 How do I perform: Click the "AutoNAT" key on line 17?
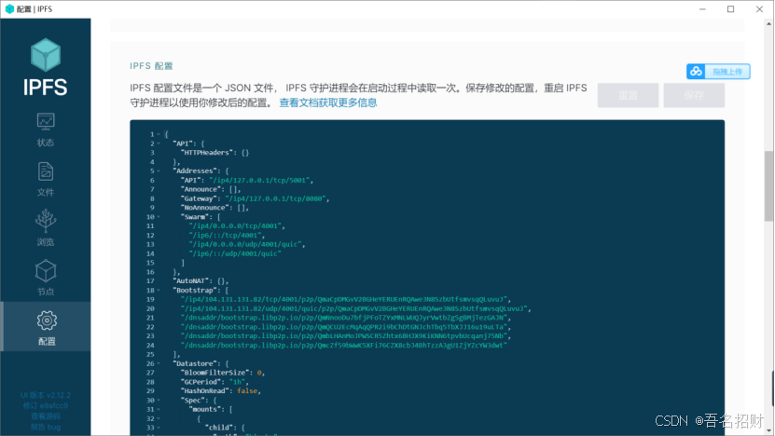click(193, 281)
